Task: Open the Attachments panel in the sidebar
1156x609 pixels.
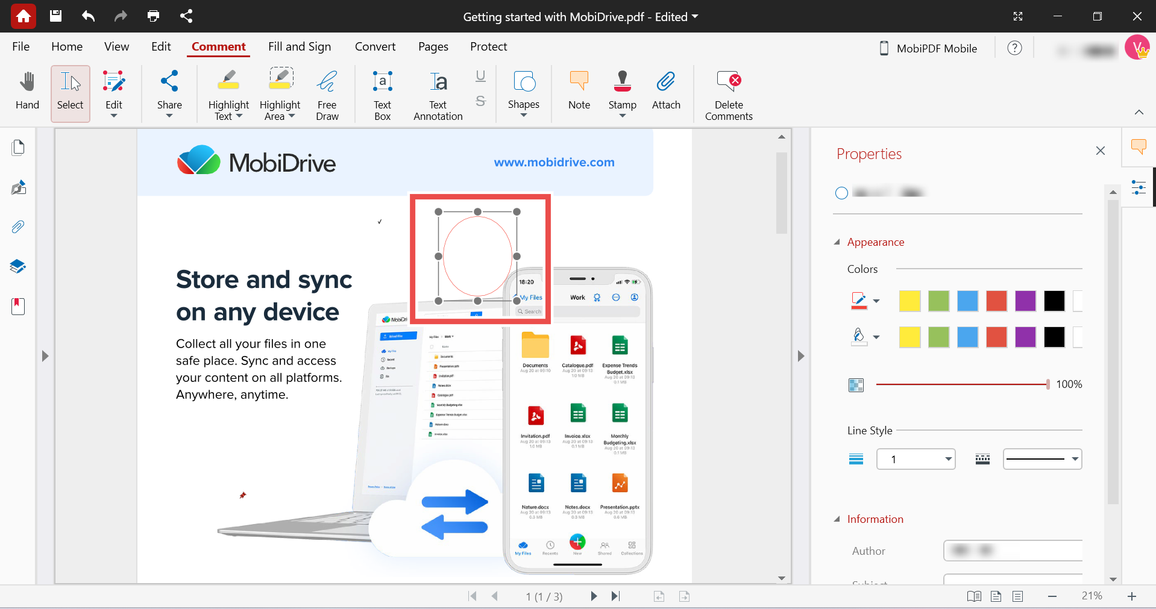Action: pos(18,227)
